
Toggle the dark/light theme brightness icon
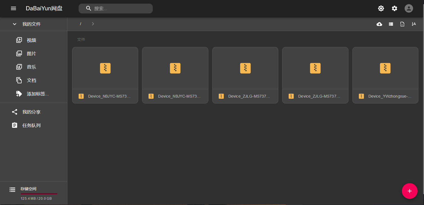pos(381,8)
